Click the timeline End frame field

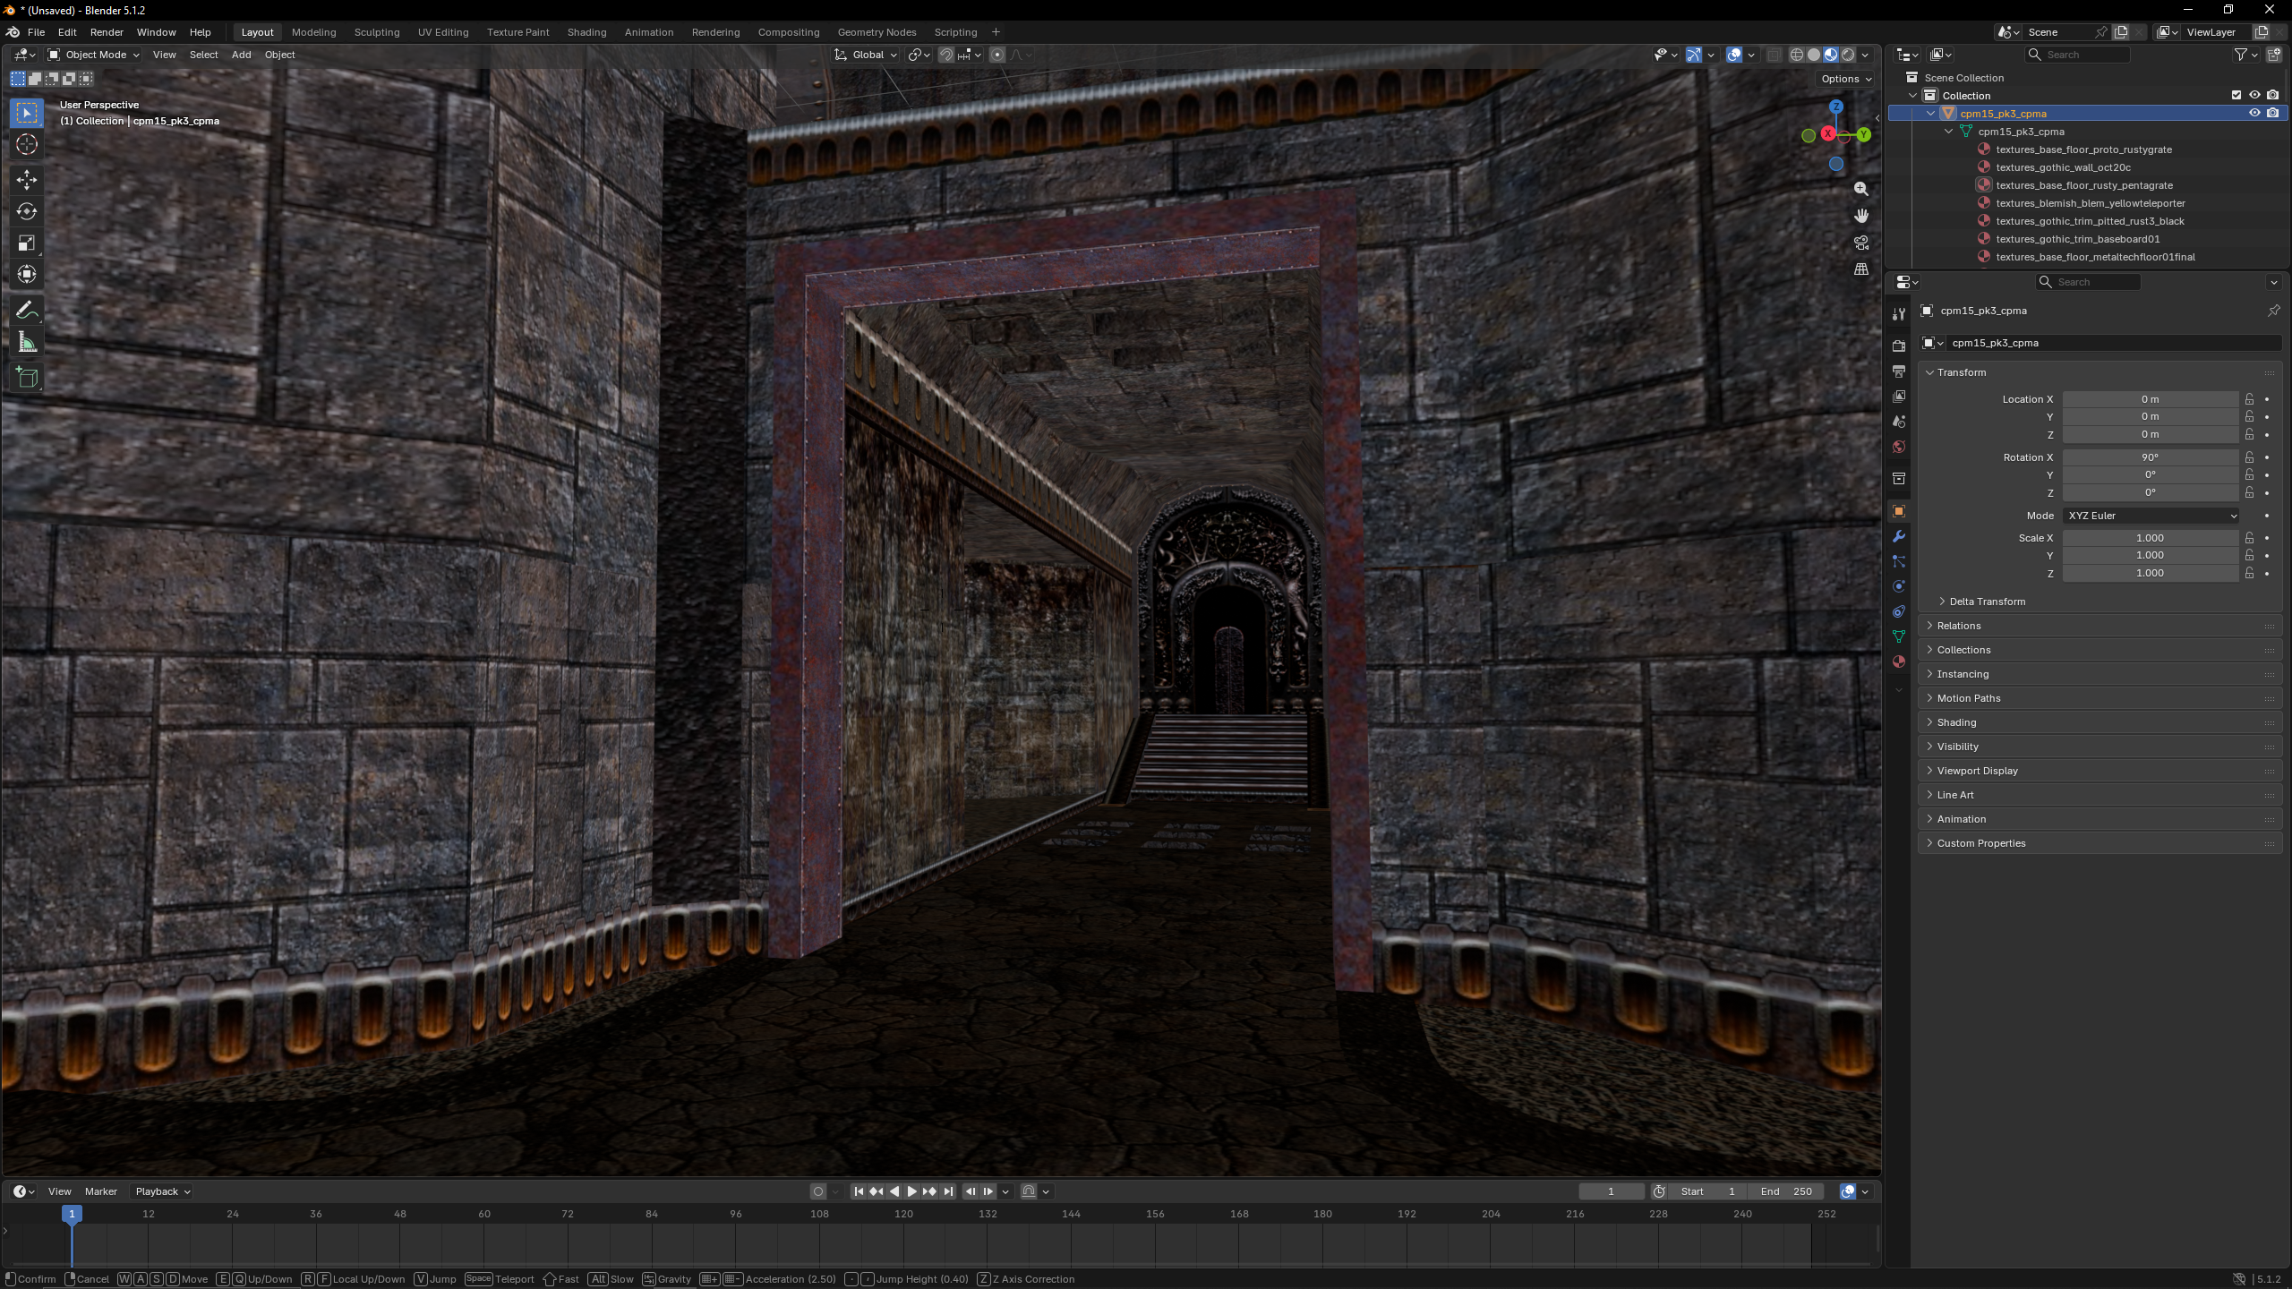(1786, 1191)
